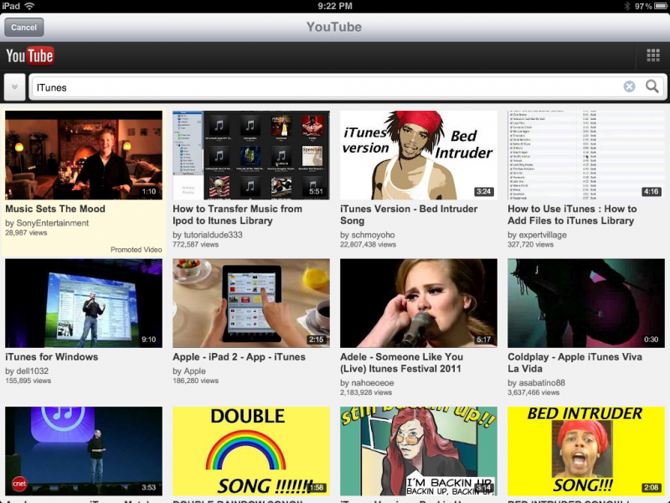Viewport: 670px width, 503px height.
Task: Cancel the YouTube picker
Action: [24, 28]
